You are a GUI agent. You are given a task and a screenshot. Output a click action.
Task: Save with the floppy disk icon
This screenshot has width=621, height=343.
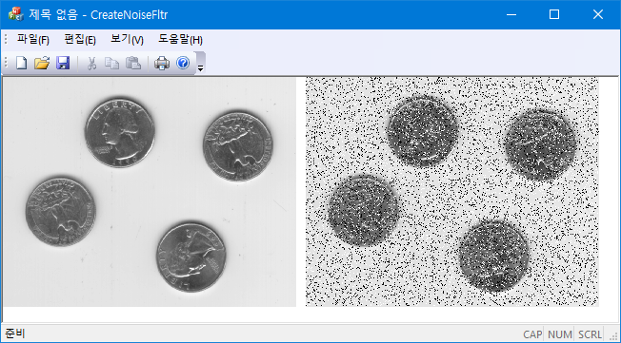point(63,63)
